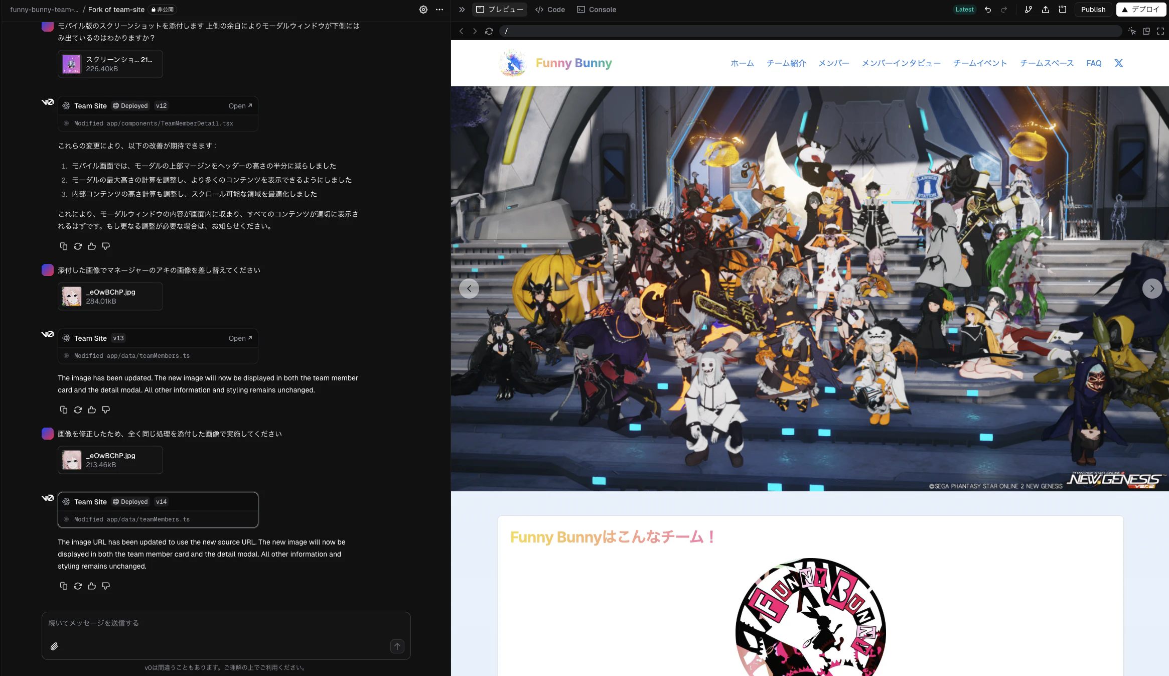
Task: Switch to the Console tab
Action: (597, 10)
